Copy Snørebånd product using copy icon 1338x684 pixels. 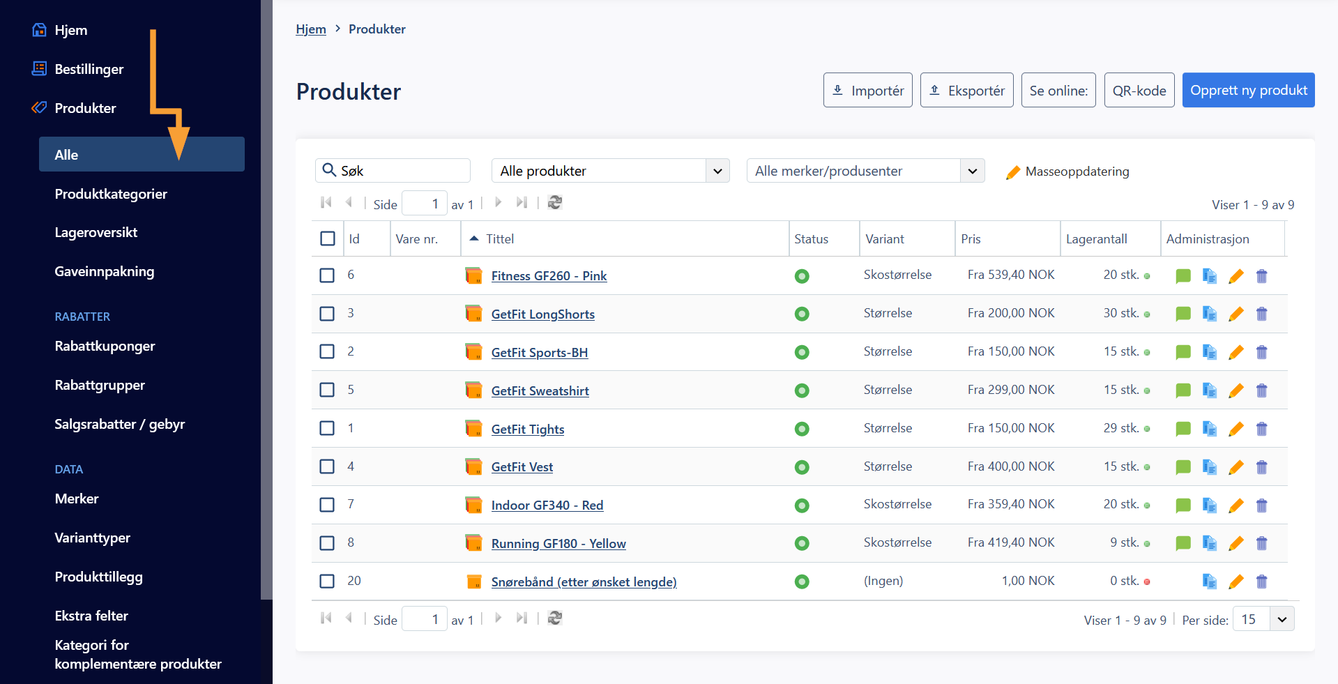(1209, 582)
